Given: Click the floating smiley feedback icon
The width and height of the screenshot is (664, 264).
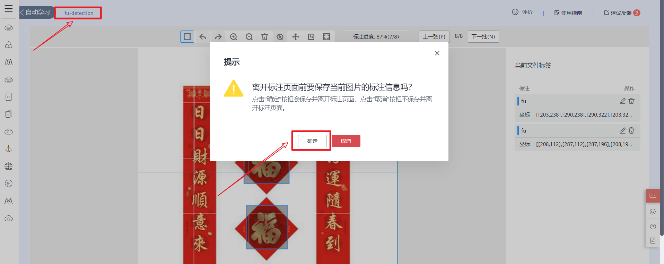Looking at the screenshot, I should pyautogui.click(x=653, y=212).
